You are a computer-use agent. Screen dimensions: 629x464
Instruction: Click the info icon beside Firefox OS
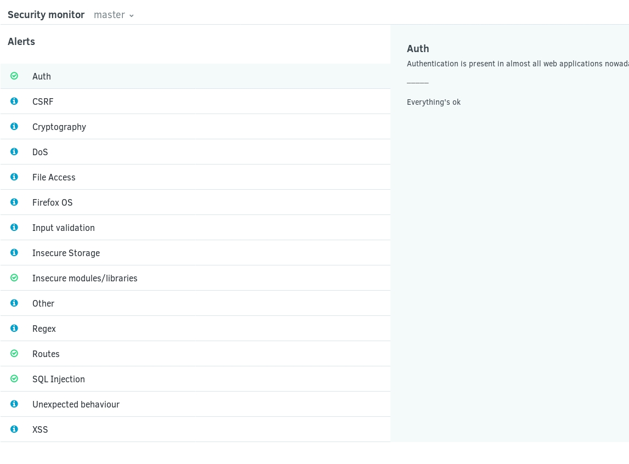(x=14, y=202)
